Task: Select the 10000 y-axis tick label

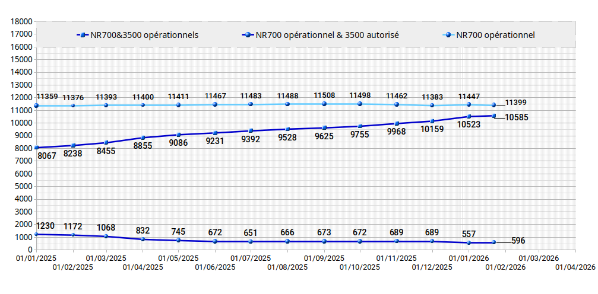Action: tap(21, 123)
